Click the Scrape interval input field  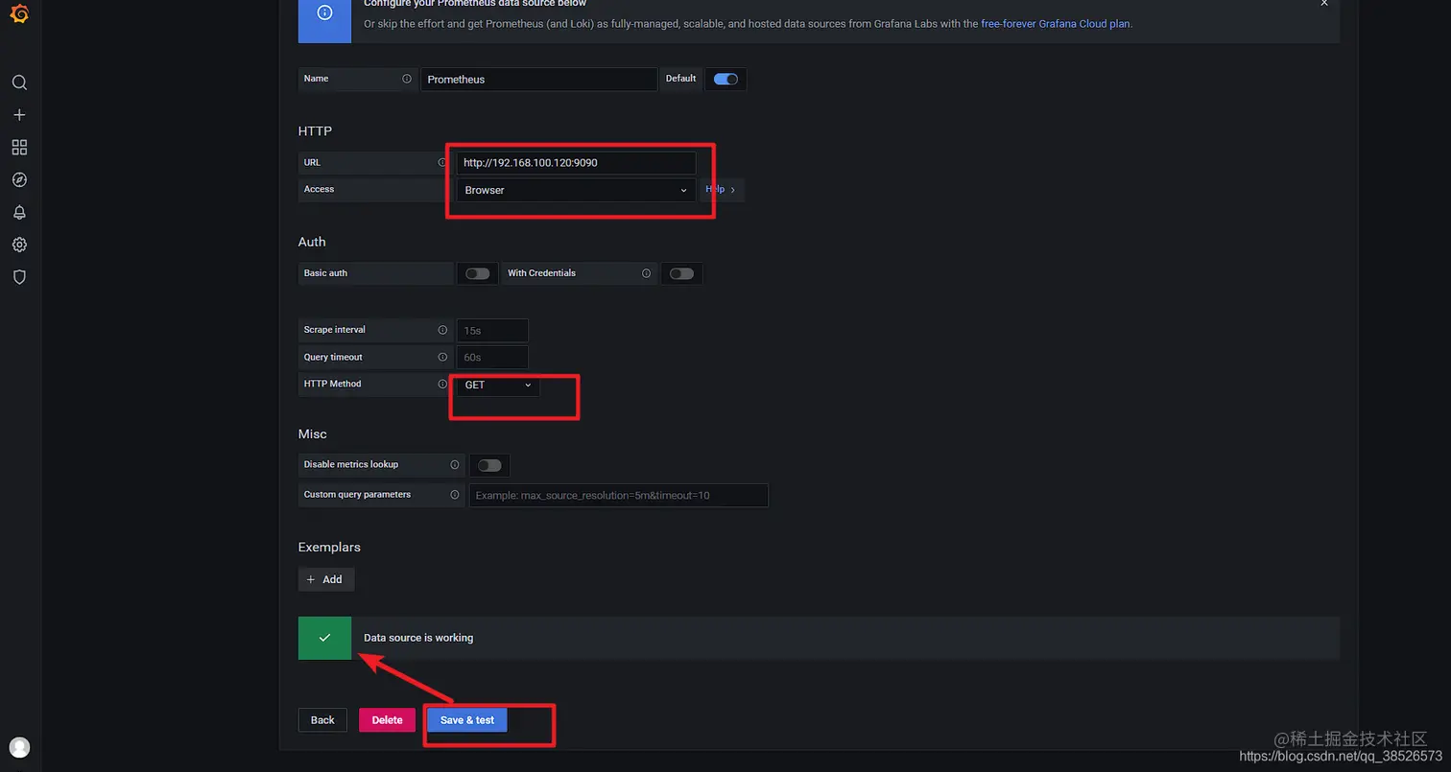coord(492,330)
